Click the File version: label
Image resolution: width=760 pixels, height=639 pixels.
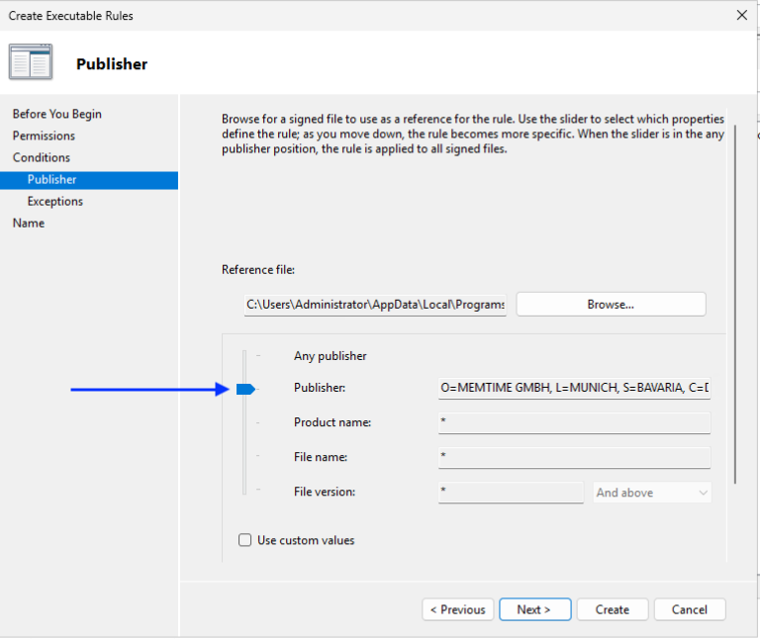click(325, 492)
